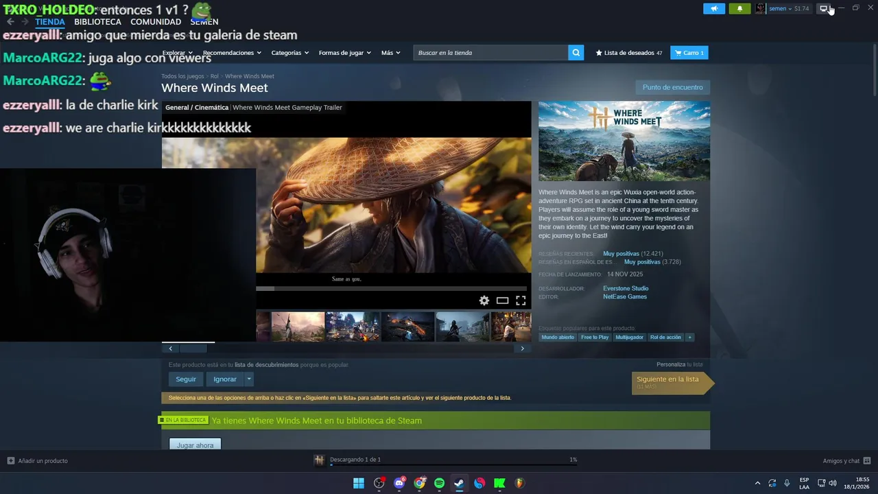
Task: Open volume control in system tray
Action: [x=833, y=483]
